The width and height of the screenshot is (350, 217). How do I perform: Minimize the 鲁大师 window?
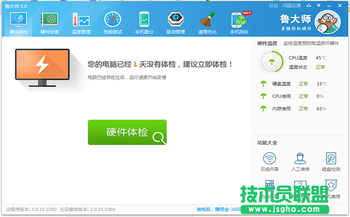tap(329, 6)
